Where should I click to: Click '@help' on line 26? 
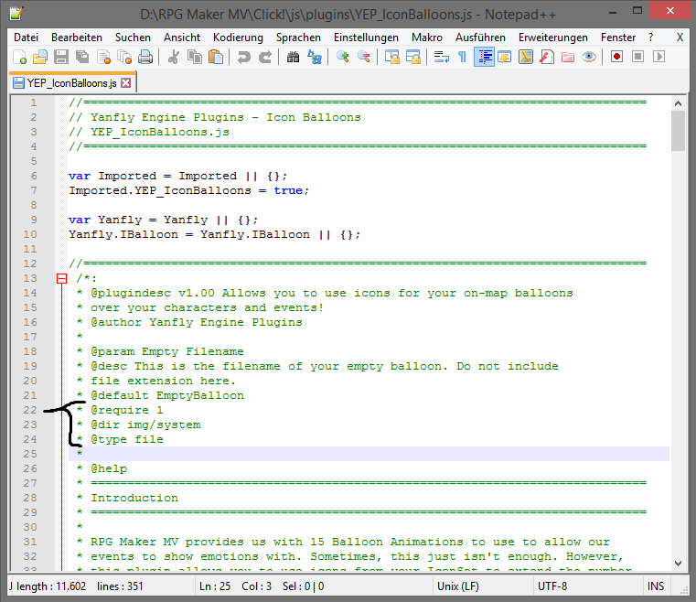coord(109,468)
